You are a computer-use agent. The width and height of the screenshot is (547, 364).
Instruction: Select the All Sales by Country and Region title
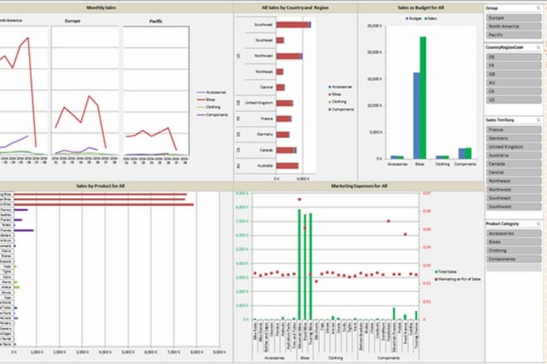[295, 7]
